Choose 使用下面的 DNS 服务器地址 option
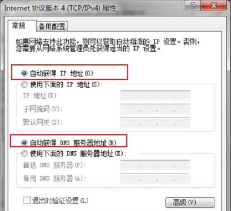 pyautogui.click(x=24, y=154)
